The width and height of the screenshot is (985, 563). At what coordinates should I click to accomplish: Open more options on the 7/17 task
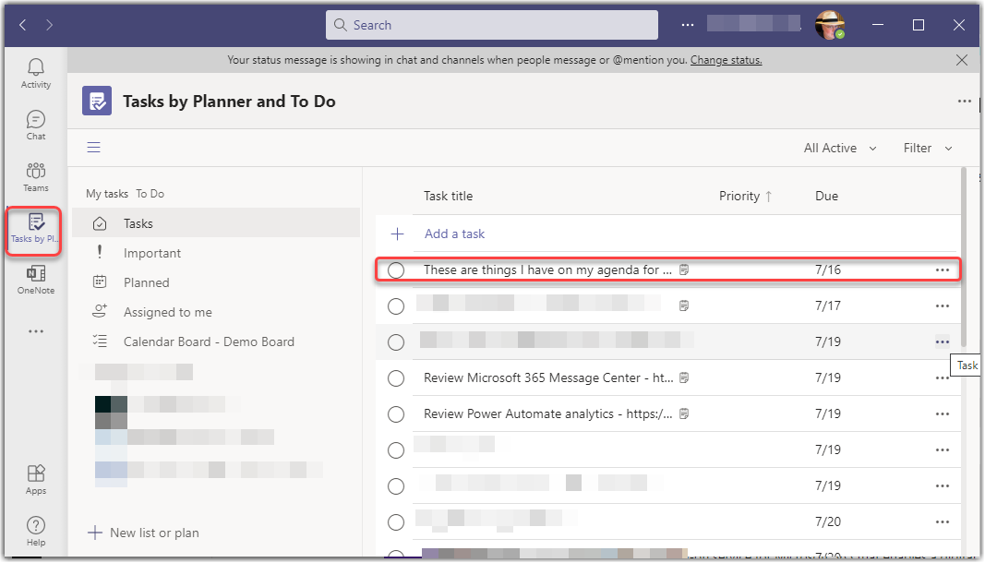pyautogui.click(x=943, y=305)
